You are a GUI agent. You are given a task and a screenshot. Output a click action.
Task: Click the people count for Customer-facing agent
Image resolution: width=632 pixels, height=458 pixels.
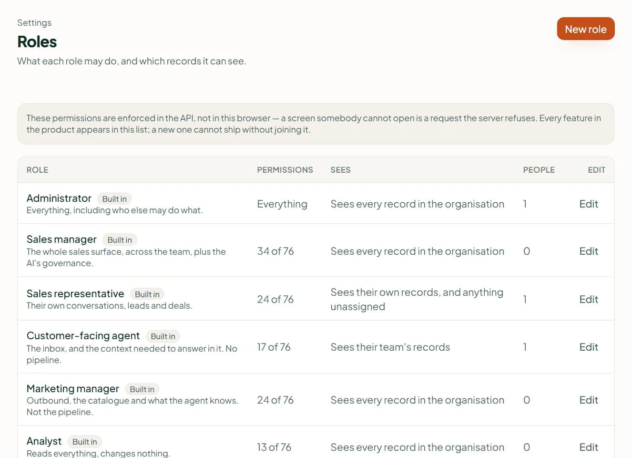click(x=525, y=347)
